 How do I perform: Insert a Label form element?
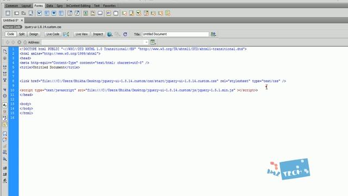tap(109, 13)
